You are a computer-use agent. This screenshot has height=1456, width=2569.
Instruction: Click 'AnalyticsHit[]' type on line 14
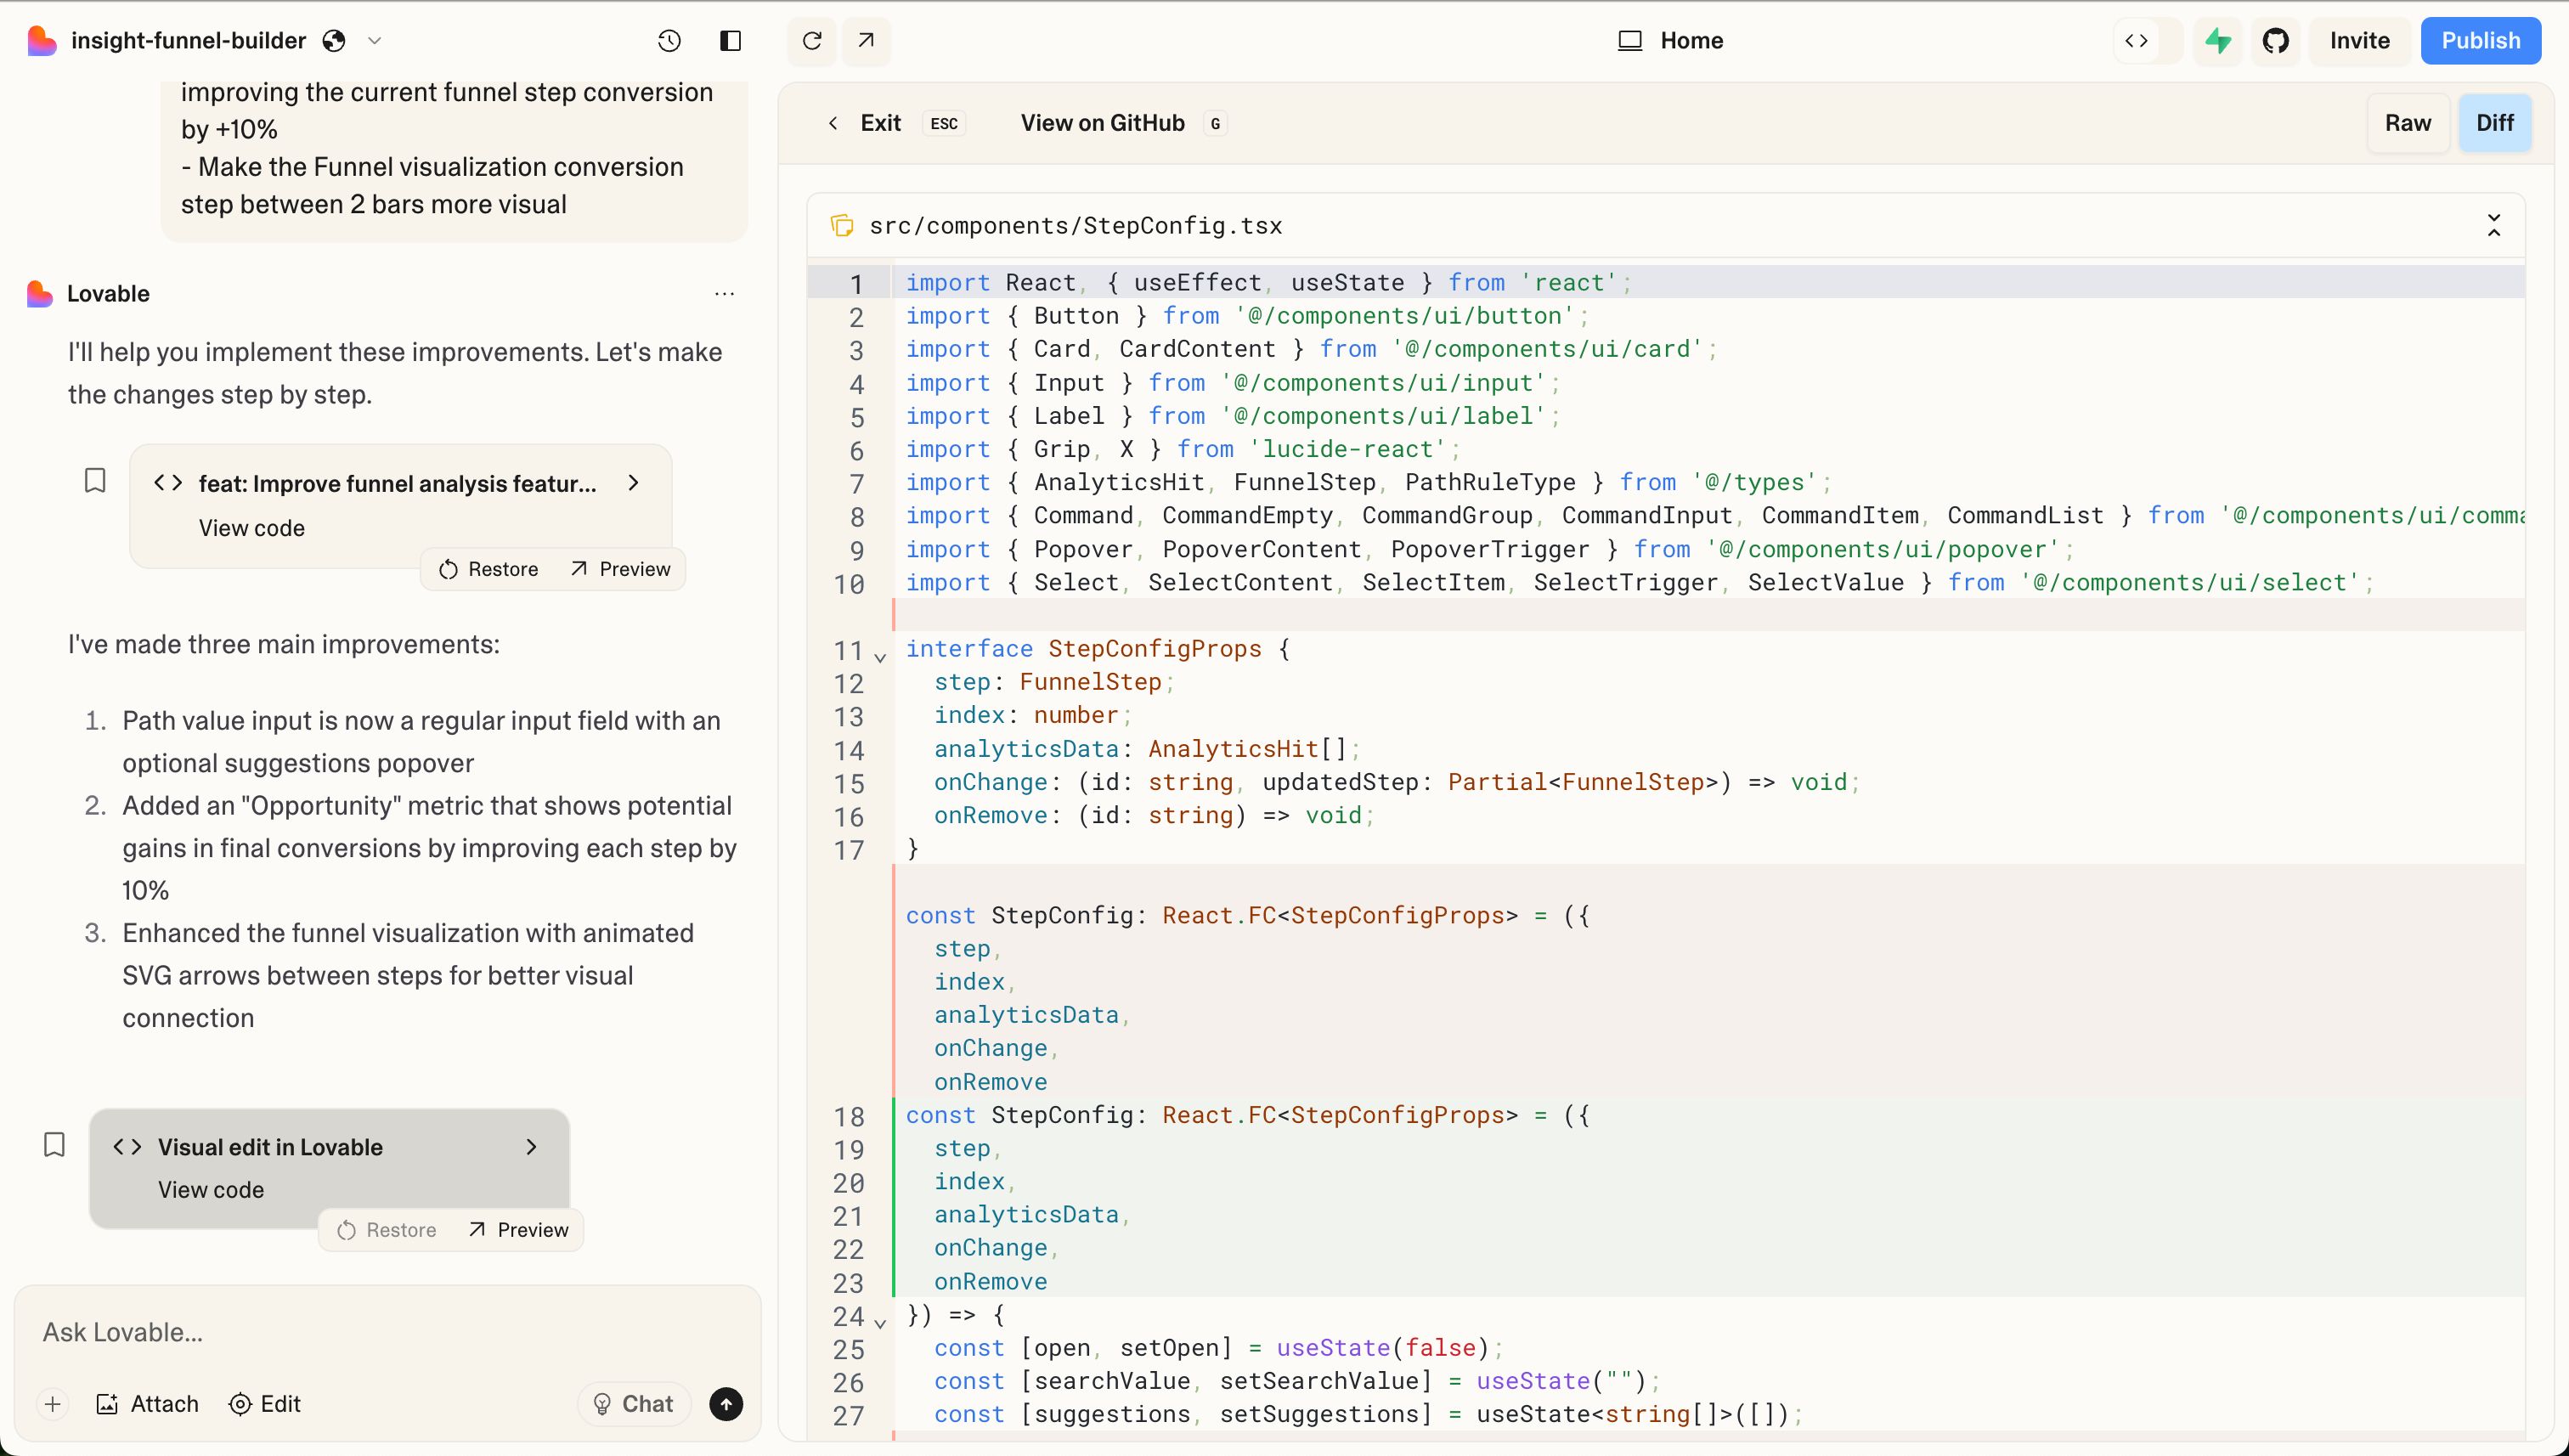tap(1248, 749)
